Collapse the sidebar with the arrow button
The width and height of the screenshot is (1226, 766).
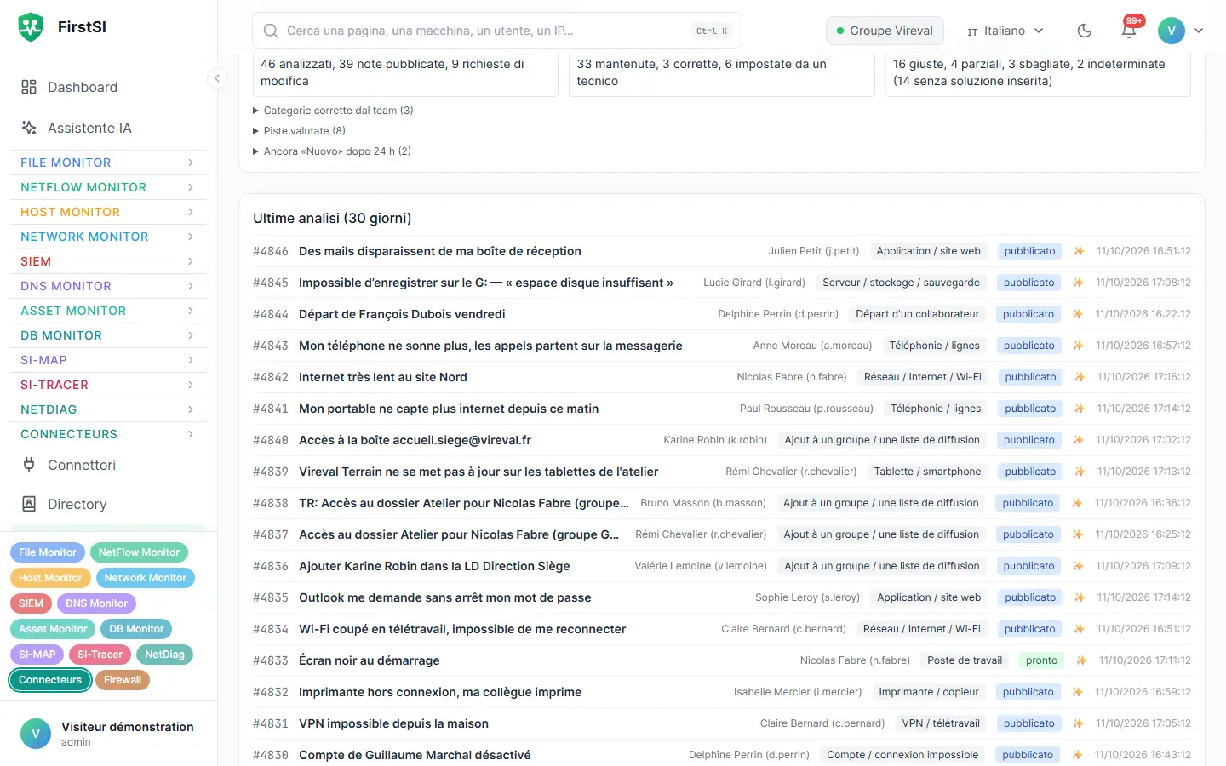pos(217,78)
